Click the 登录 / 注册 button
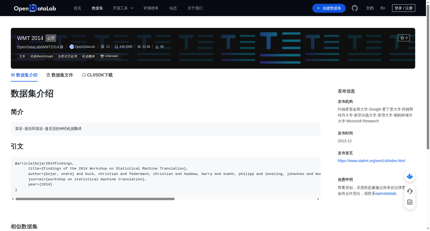Viewport: 430px width, 231px height. 404,8
